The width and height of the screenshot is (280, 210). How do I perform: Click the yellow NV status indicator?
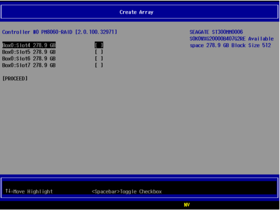coord(186,204)
